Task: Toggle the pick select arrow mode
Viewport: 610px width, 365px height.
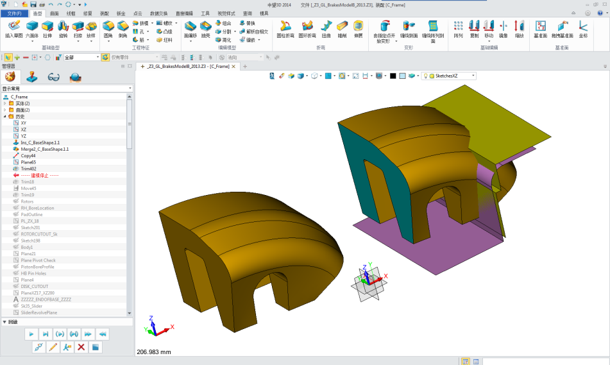Action: click(x=6, y=57)
